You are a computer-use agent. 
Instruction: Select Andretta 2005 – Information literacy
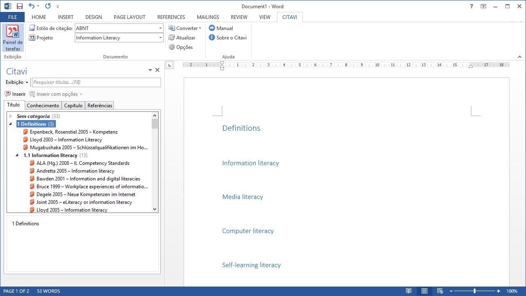click(72, 171)
